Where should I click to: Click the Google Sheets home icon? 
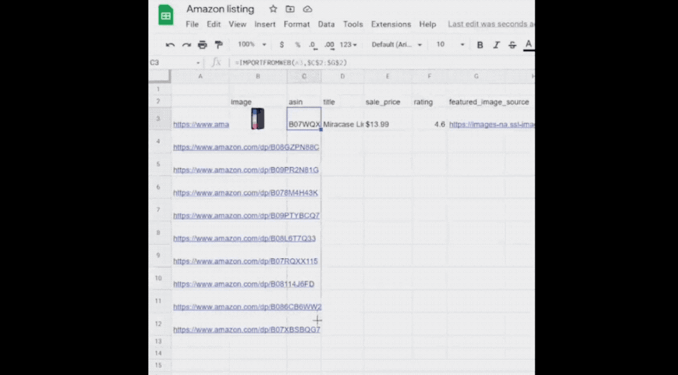pos(166,16)
